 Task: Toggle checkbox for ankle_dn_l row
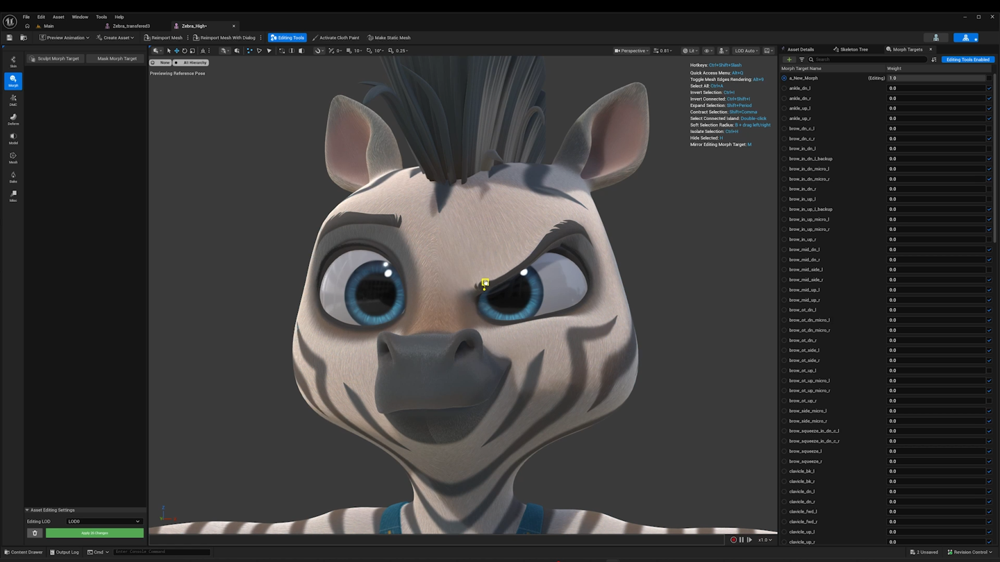click(x=989, y=88)
